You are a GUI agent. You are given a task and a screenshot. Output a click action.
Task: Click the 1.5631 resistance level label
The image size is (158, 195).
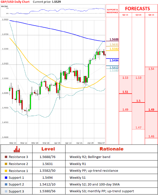[x=114, y=44]
